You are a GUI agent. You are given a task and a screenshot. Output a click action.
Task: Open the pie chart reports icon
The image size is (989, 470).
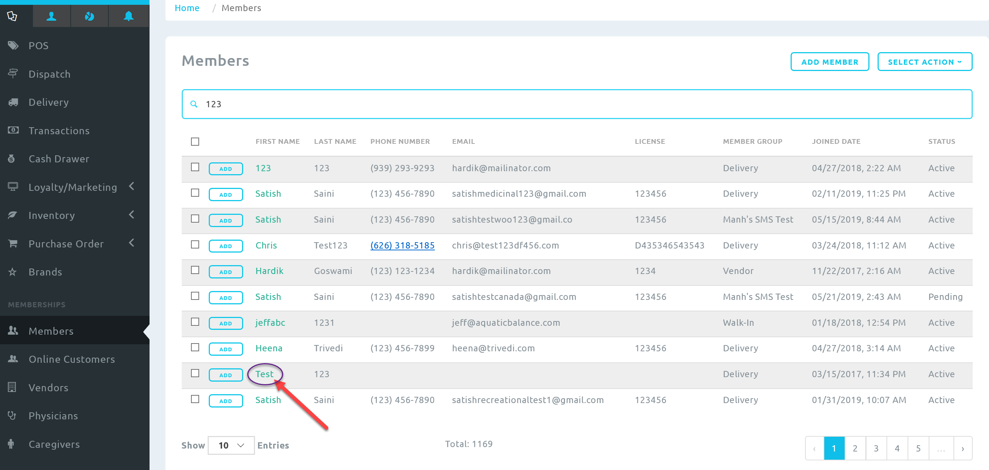[90, 16]
